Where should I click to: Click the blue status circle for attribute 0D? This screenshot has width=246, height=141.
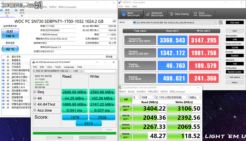[x=3, y=101]
